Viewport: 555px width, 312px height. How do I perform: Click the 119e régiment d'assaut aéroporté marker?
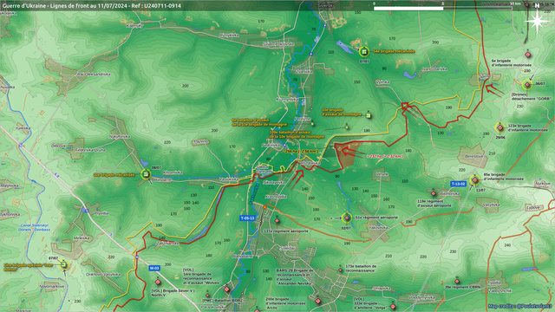(x=434, y=193)
